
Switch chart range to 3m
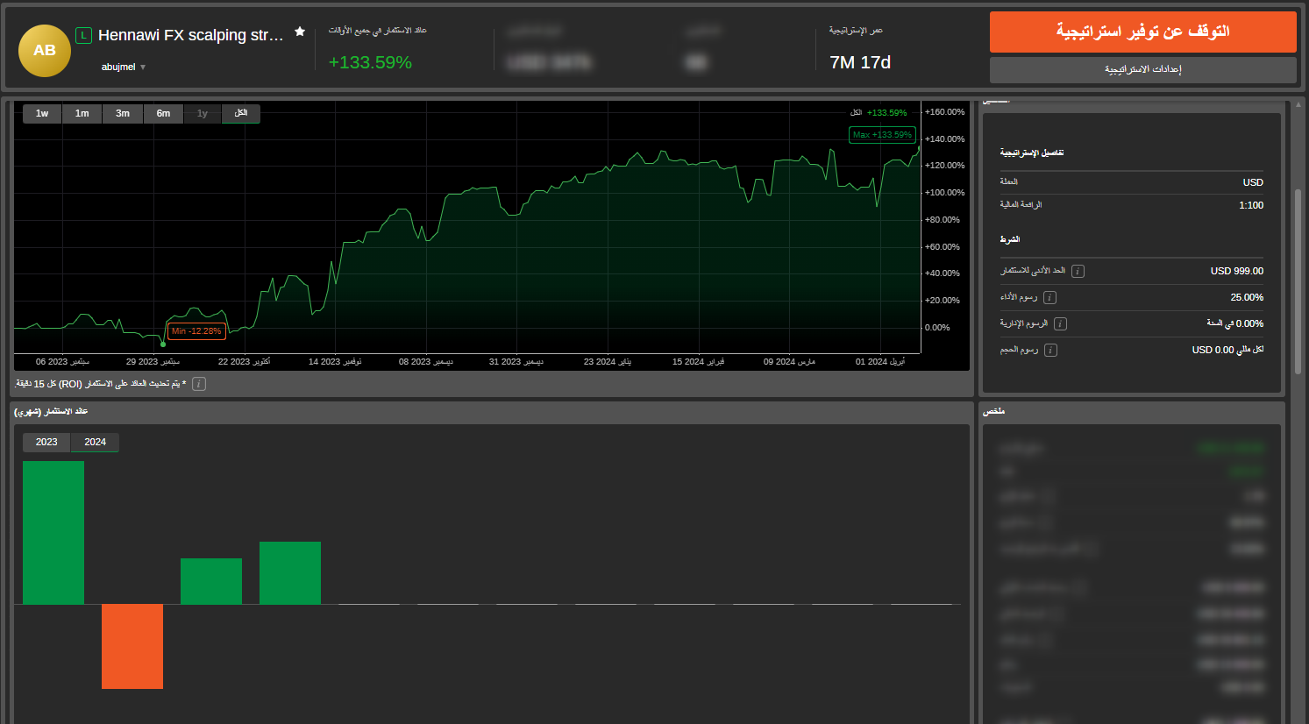(123, 113)
